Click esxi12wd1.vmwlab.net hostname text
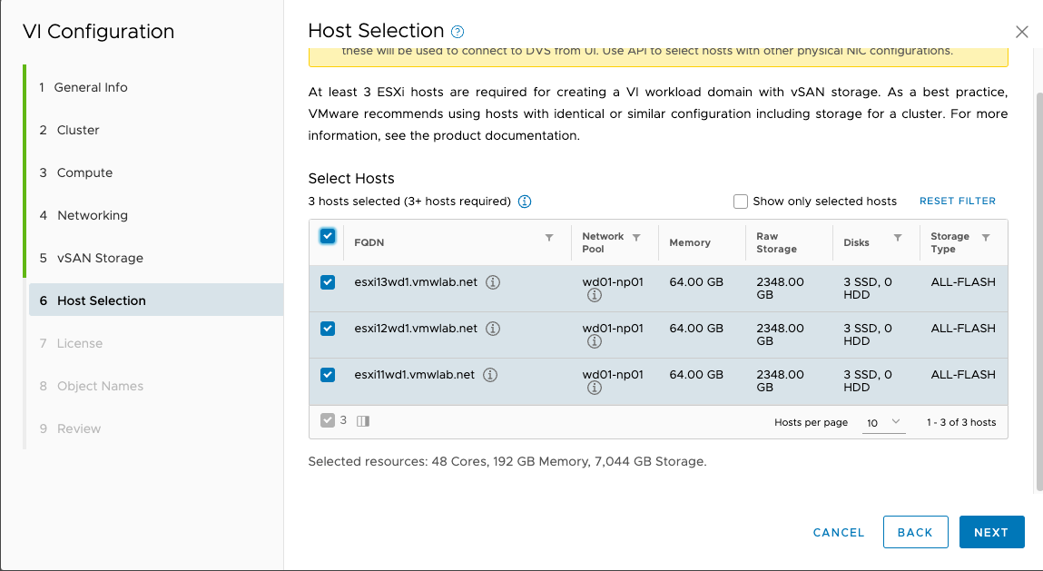Viewport: 1043px width, 571px height. pos(416,329)
